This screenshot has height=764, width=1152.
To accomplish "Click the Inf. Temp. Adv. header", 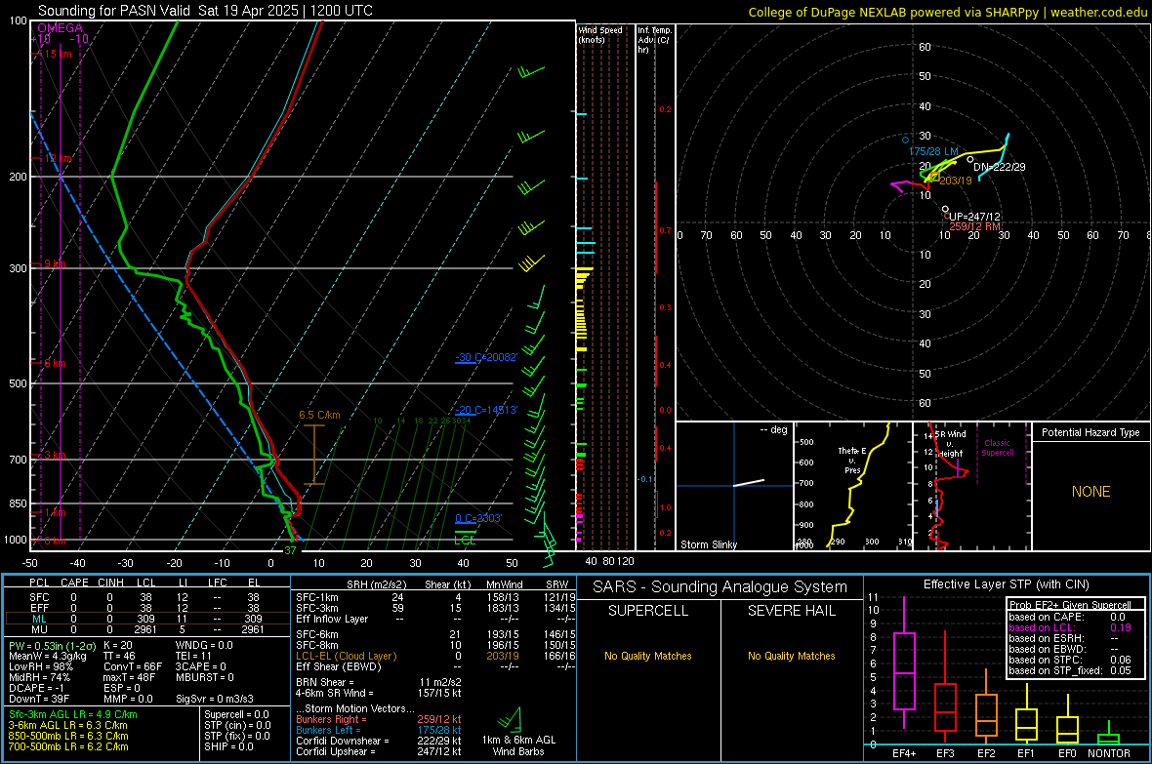I will pos(654,40).
